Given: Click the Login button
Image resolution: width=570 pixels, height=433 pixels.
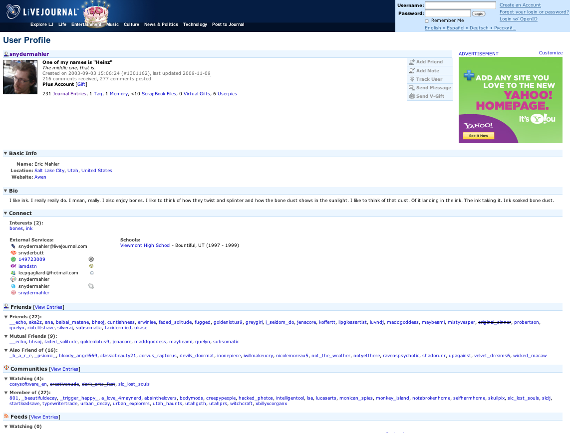Looking at the screenshot, I should click(478, 14).
